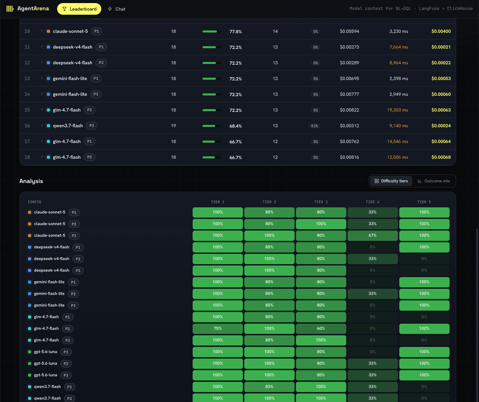Click accuracy bar for rank 10 (77.8%)
Screen dimensions: 479x402
pyautogui.click(x=211, y=31)
